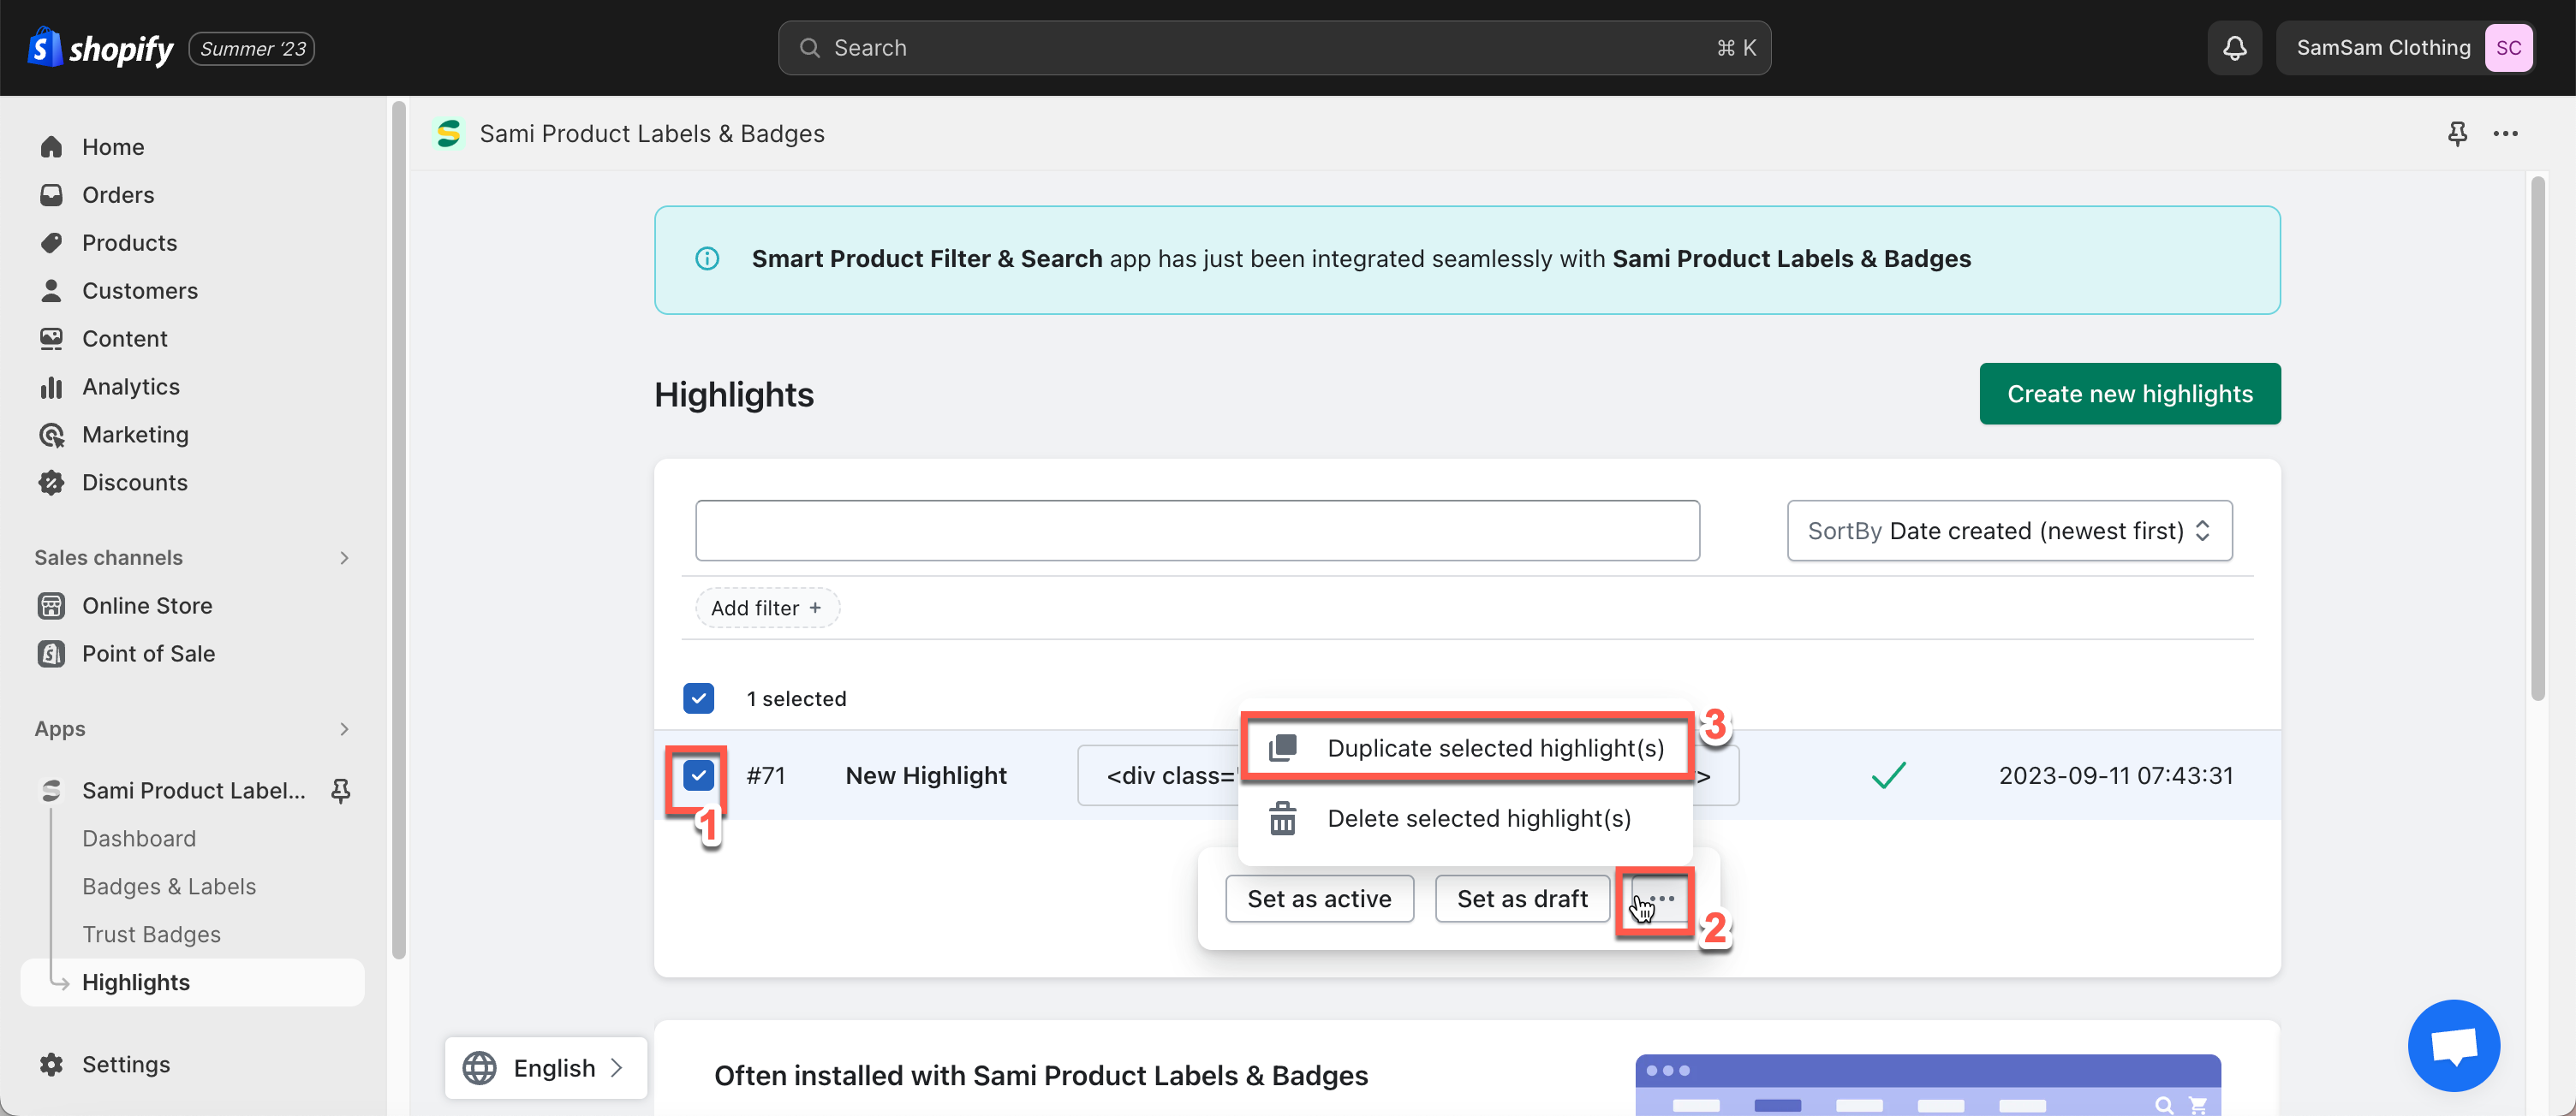2576x1116 pixels.
Task: Click the New Highlight row title
Action: tap(925, 775)
